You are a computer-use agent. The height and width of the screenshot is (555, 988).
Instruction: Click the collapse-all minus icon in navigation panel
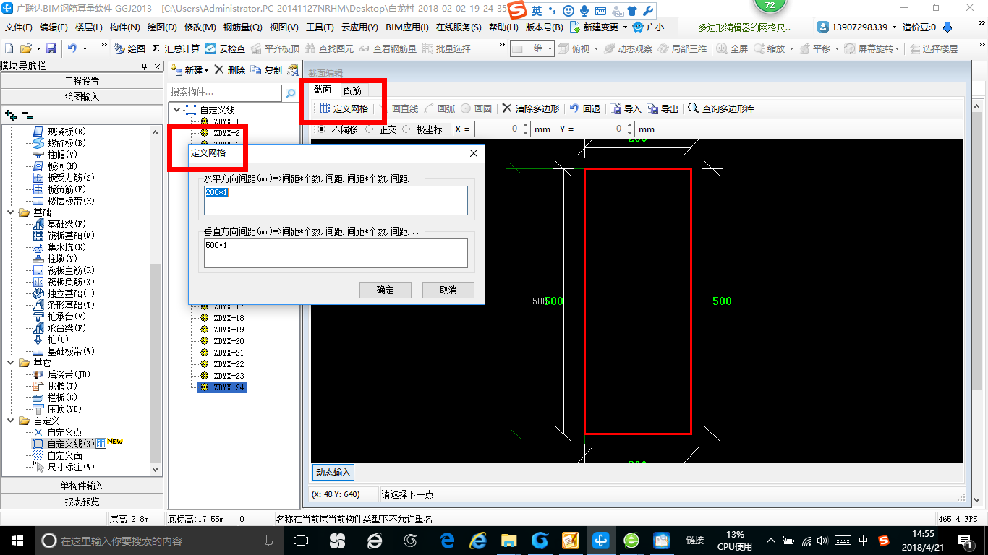(27, 114)
